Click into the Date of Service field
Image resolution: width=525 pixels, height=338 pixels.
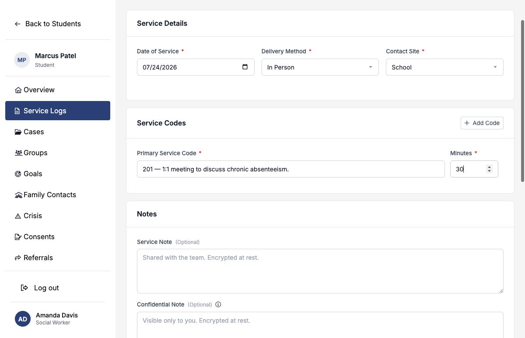[196, 67]
